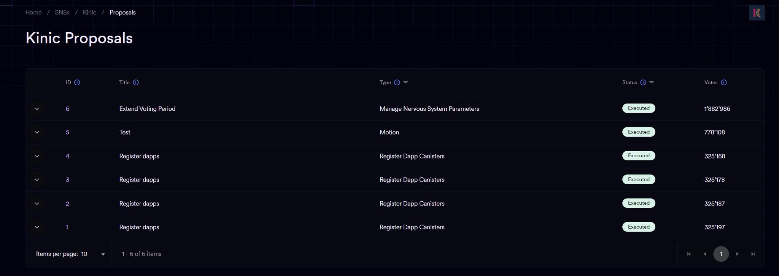This screenshot has height=276, width=779.
Task: Open proposal ID 5 link
Action: click(67, 132)
